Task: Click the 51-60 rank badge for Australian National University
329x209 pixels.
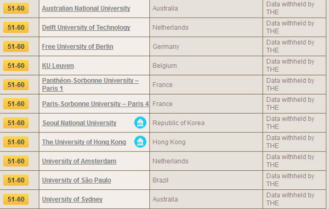Action: pyautogui.click(x=16, y=8)
